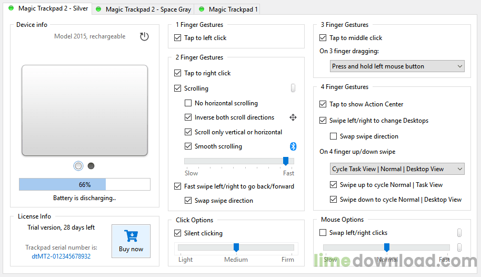Select the dark gray color radio option
This screenshot has width=481, height=277.
pos(91,166)
